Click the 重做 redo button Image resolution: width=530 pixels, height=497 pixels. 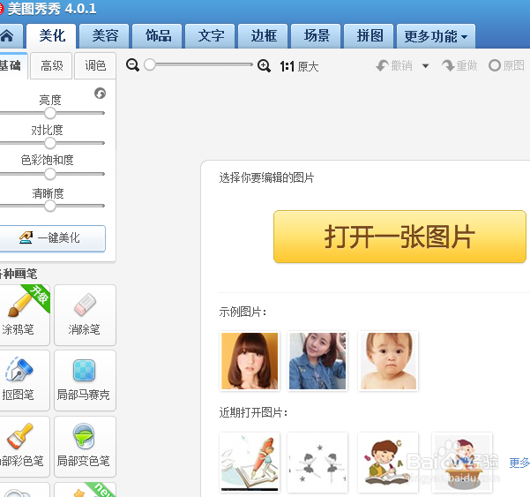point(460,65)
